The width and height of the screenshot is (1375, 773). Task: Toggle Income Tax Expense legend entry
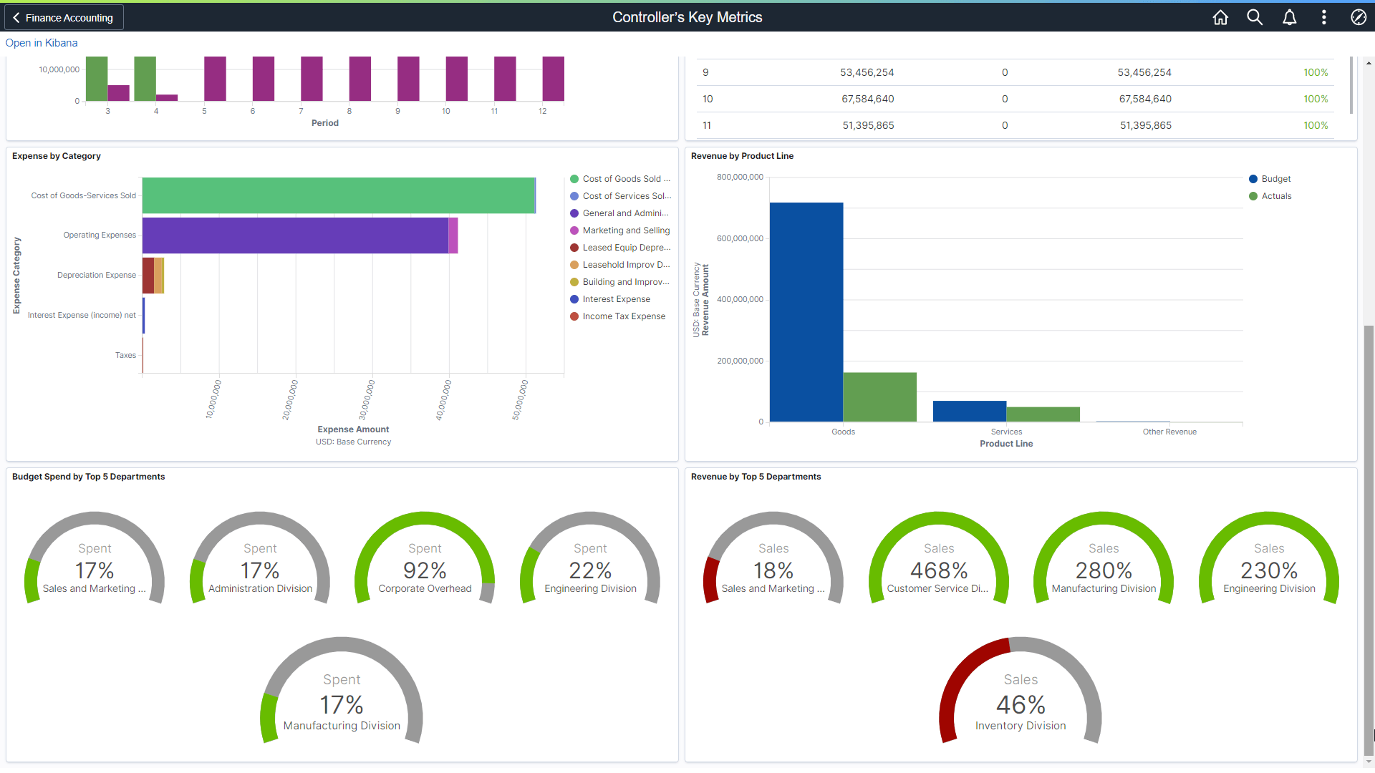point(574,316)
